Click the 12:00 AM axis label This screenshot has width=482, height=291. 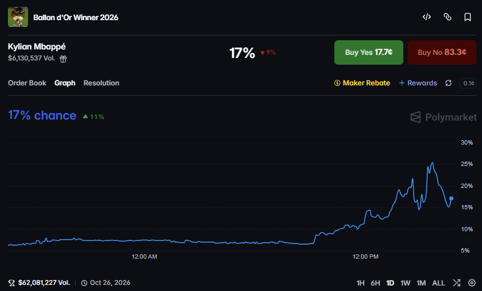pos(144,257)
